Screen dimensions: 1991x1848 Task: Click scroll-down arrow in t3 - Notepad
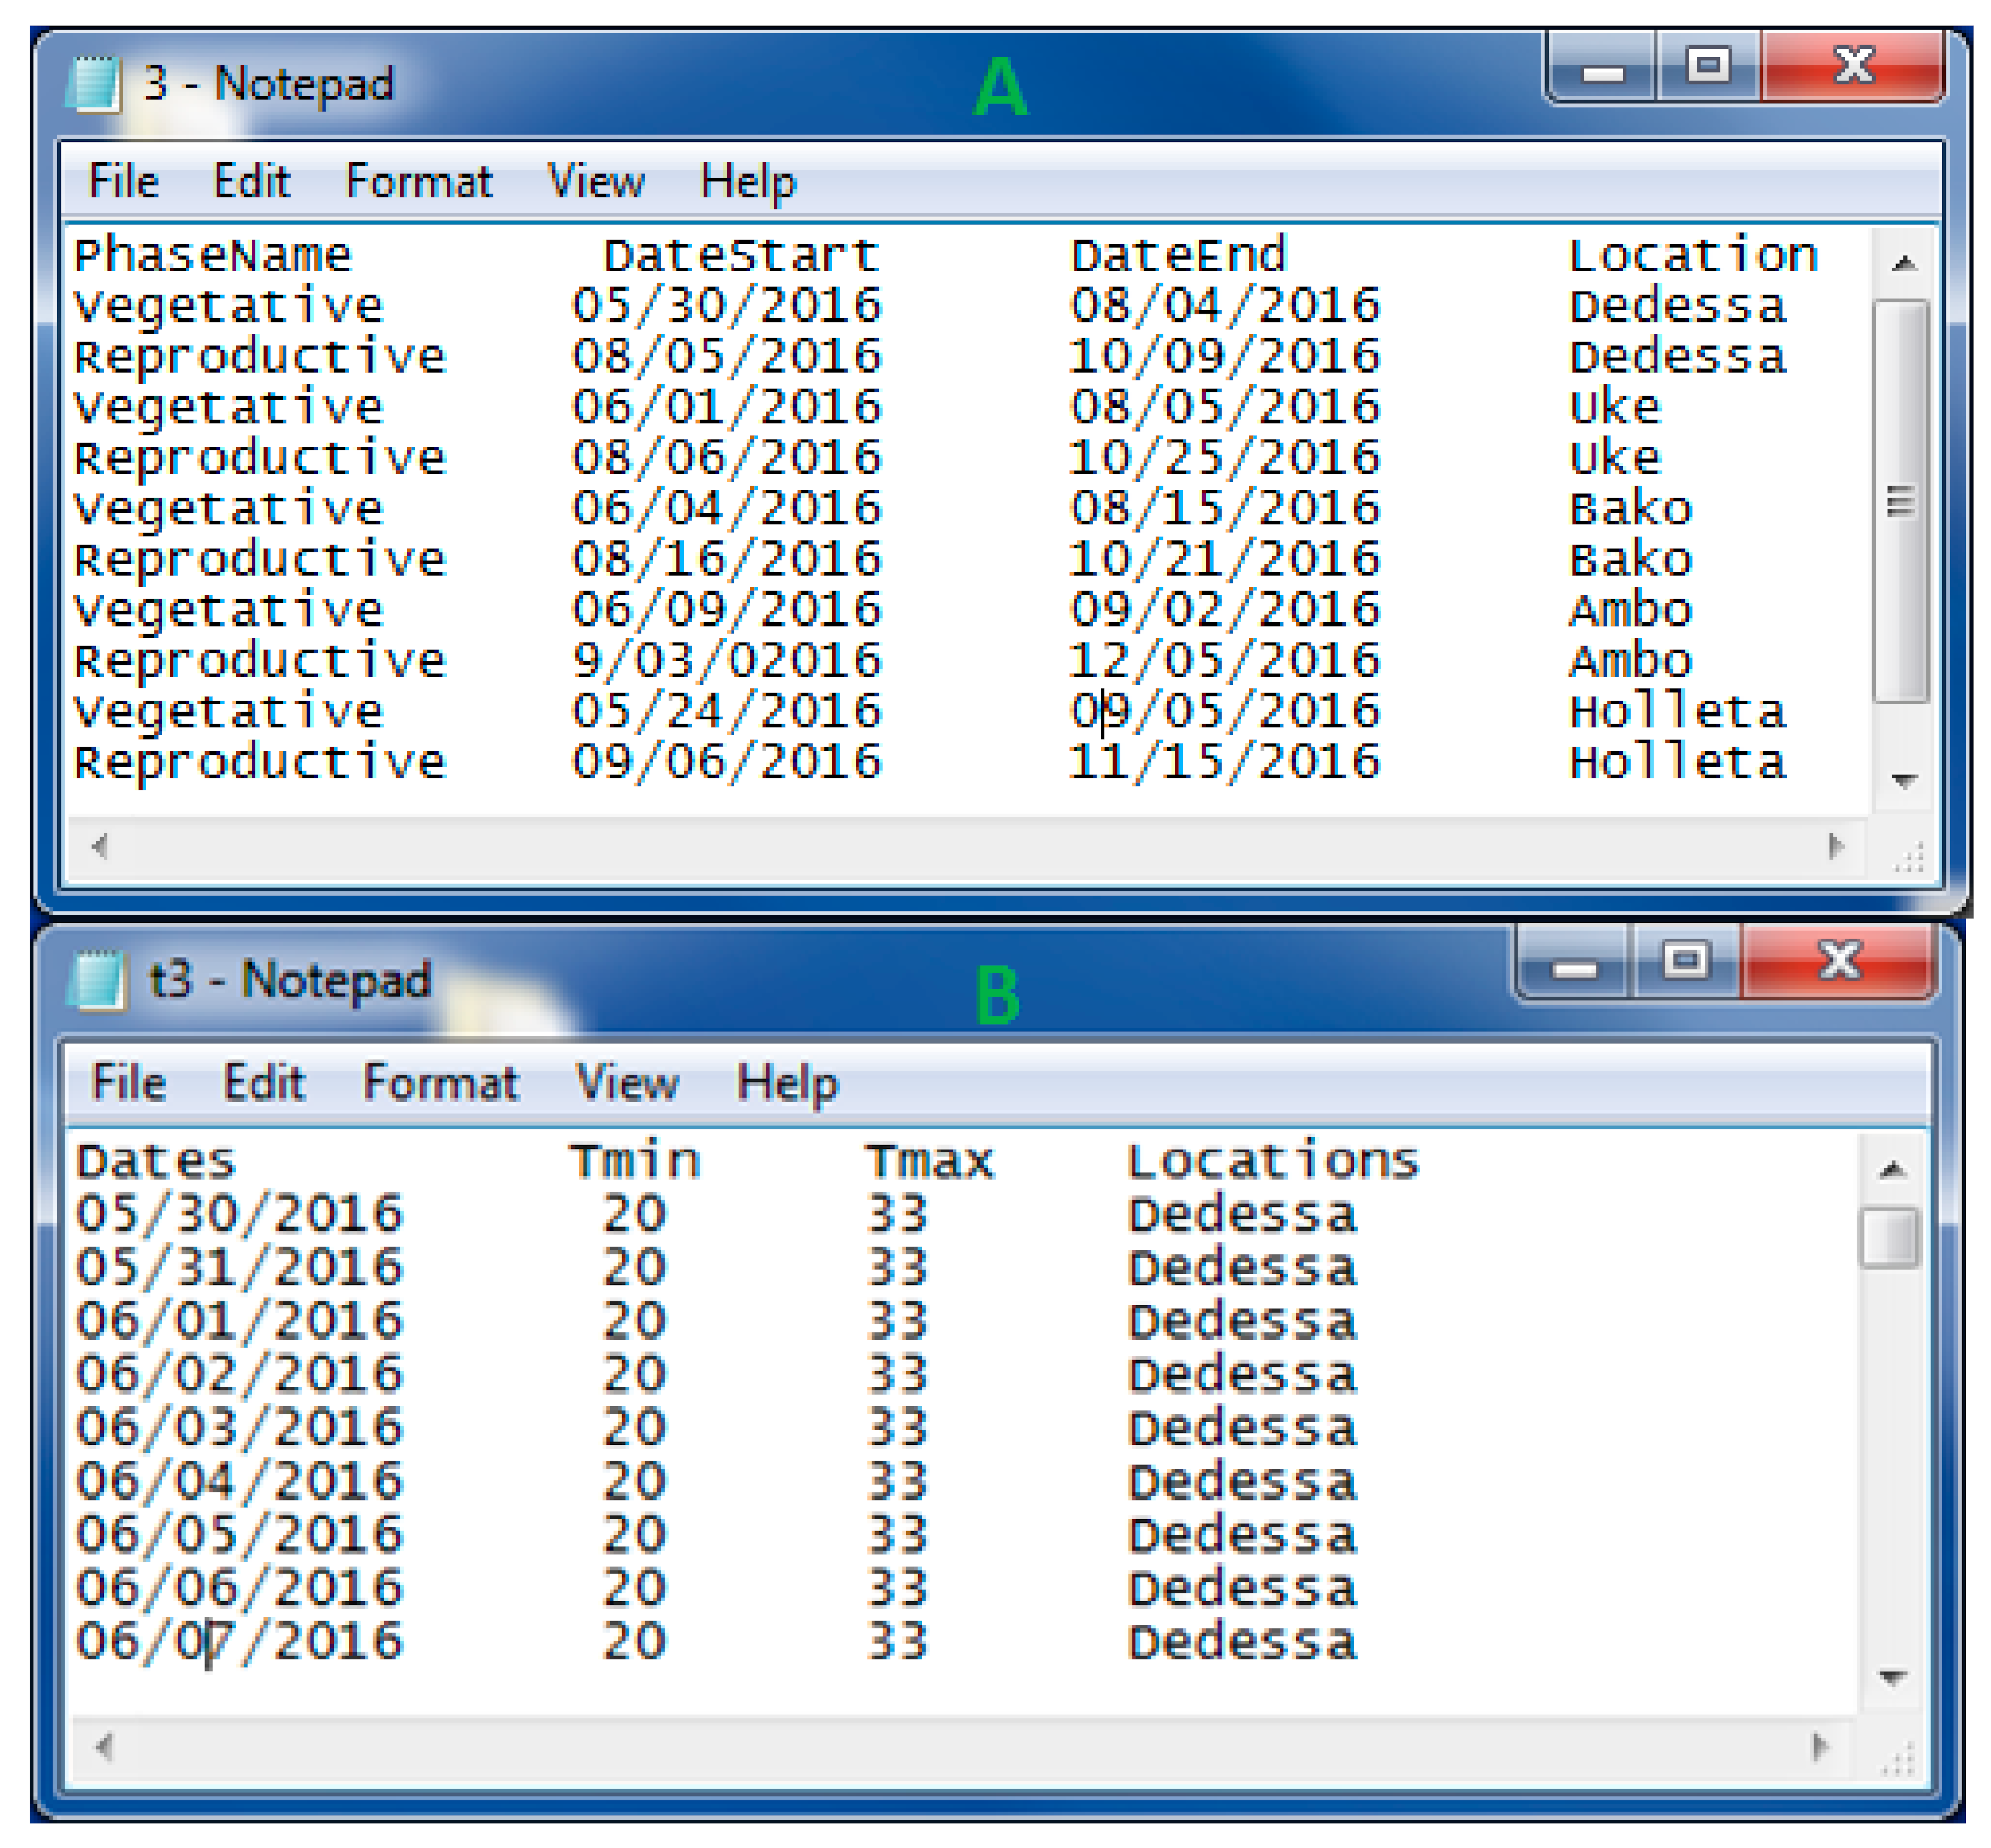[x=1891, y=1677]
